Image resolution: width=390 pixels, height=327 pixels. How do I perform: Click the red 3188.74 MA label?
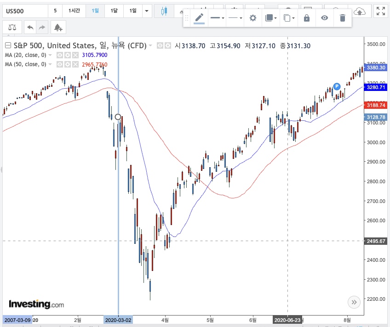click(376, 105)
